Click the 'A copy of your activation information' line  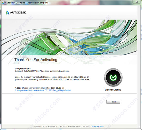click(40, 88)
